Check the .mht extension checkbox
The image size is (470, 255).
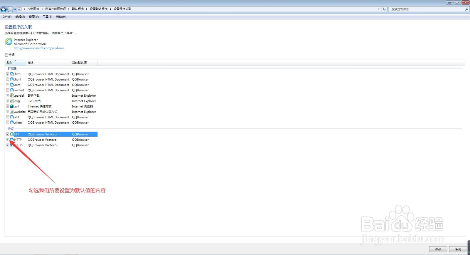click(x=7, y=85)
